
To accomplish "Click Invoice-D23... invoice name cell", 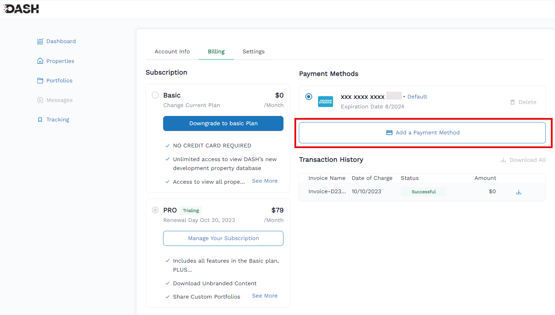I will pyautogui.click(x=327, y=192).
